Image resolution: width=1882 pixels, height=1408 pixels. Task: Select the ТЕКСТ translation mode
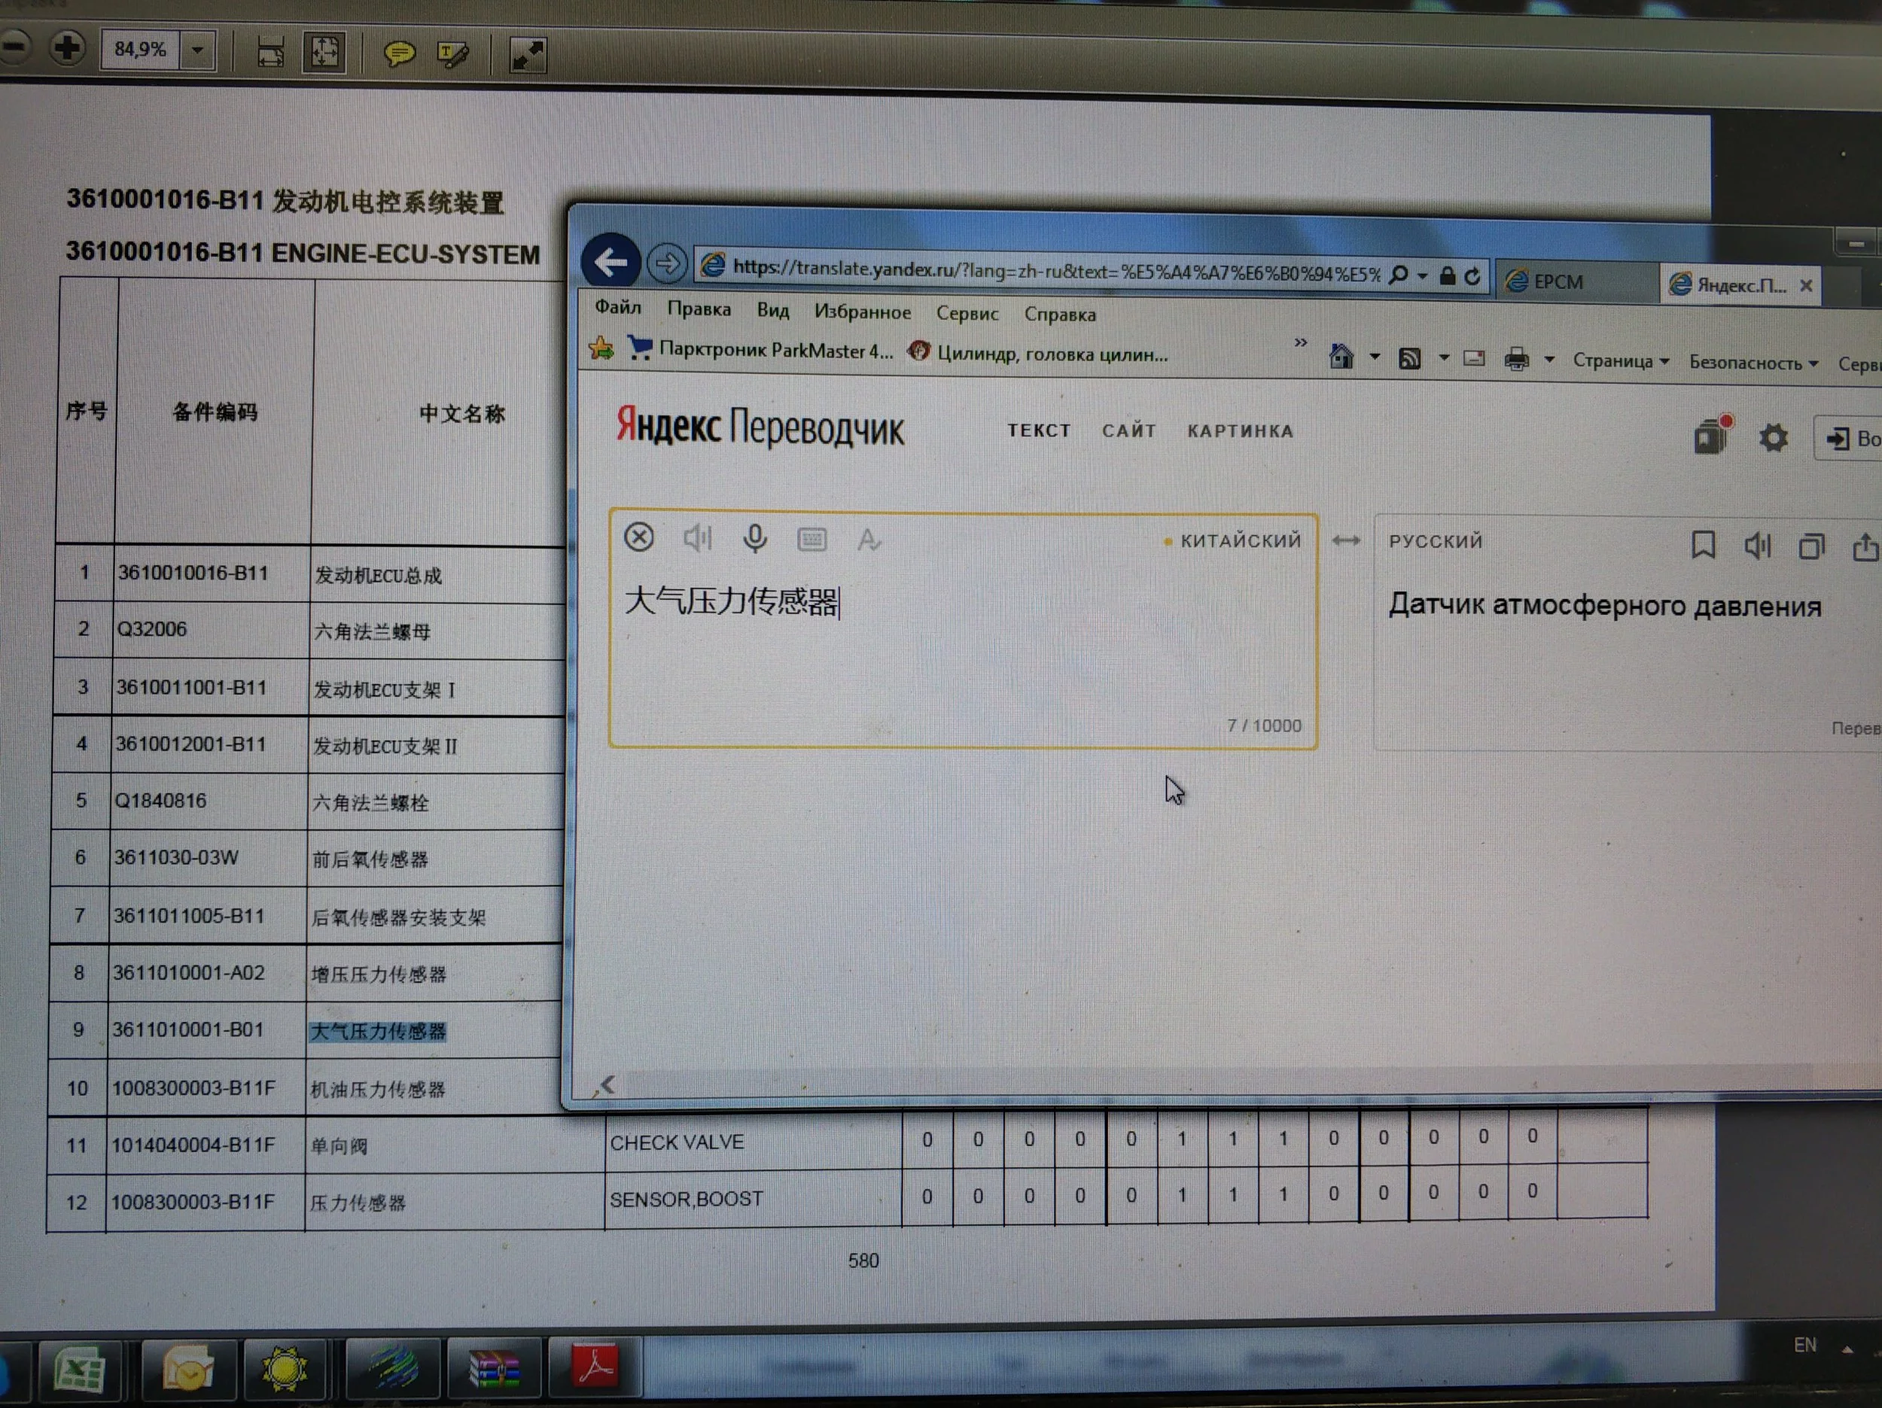point(1039,430)
